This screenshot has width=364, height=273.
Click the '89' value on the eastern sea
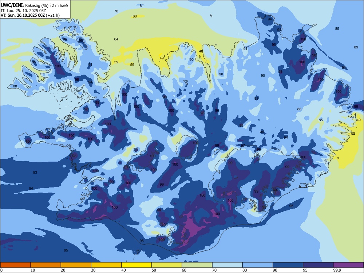[x=356, y=47]
